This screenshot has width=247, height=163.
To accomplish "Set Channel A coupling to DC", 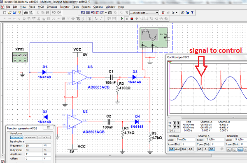I will pos(212,149).
